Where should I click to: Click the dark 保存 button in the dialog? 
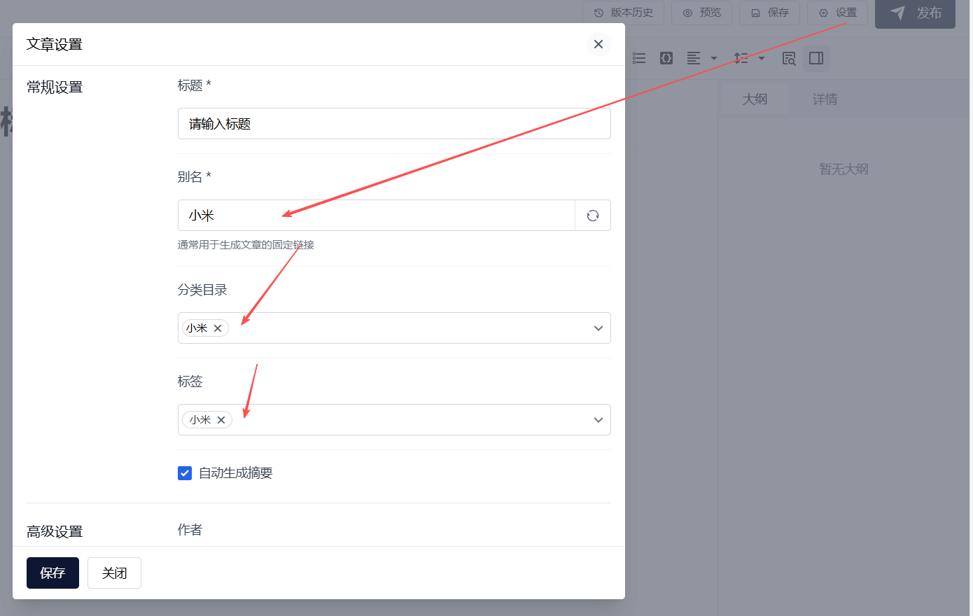pyautogui.click(x=52, y=573)
